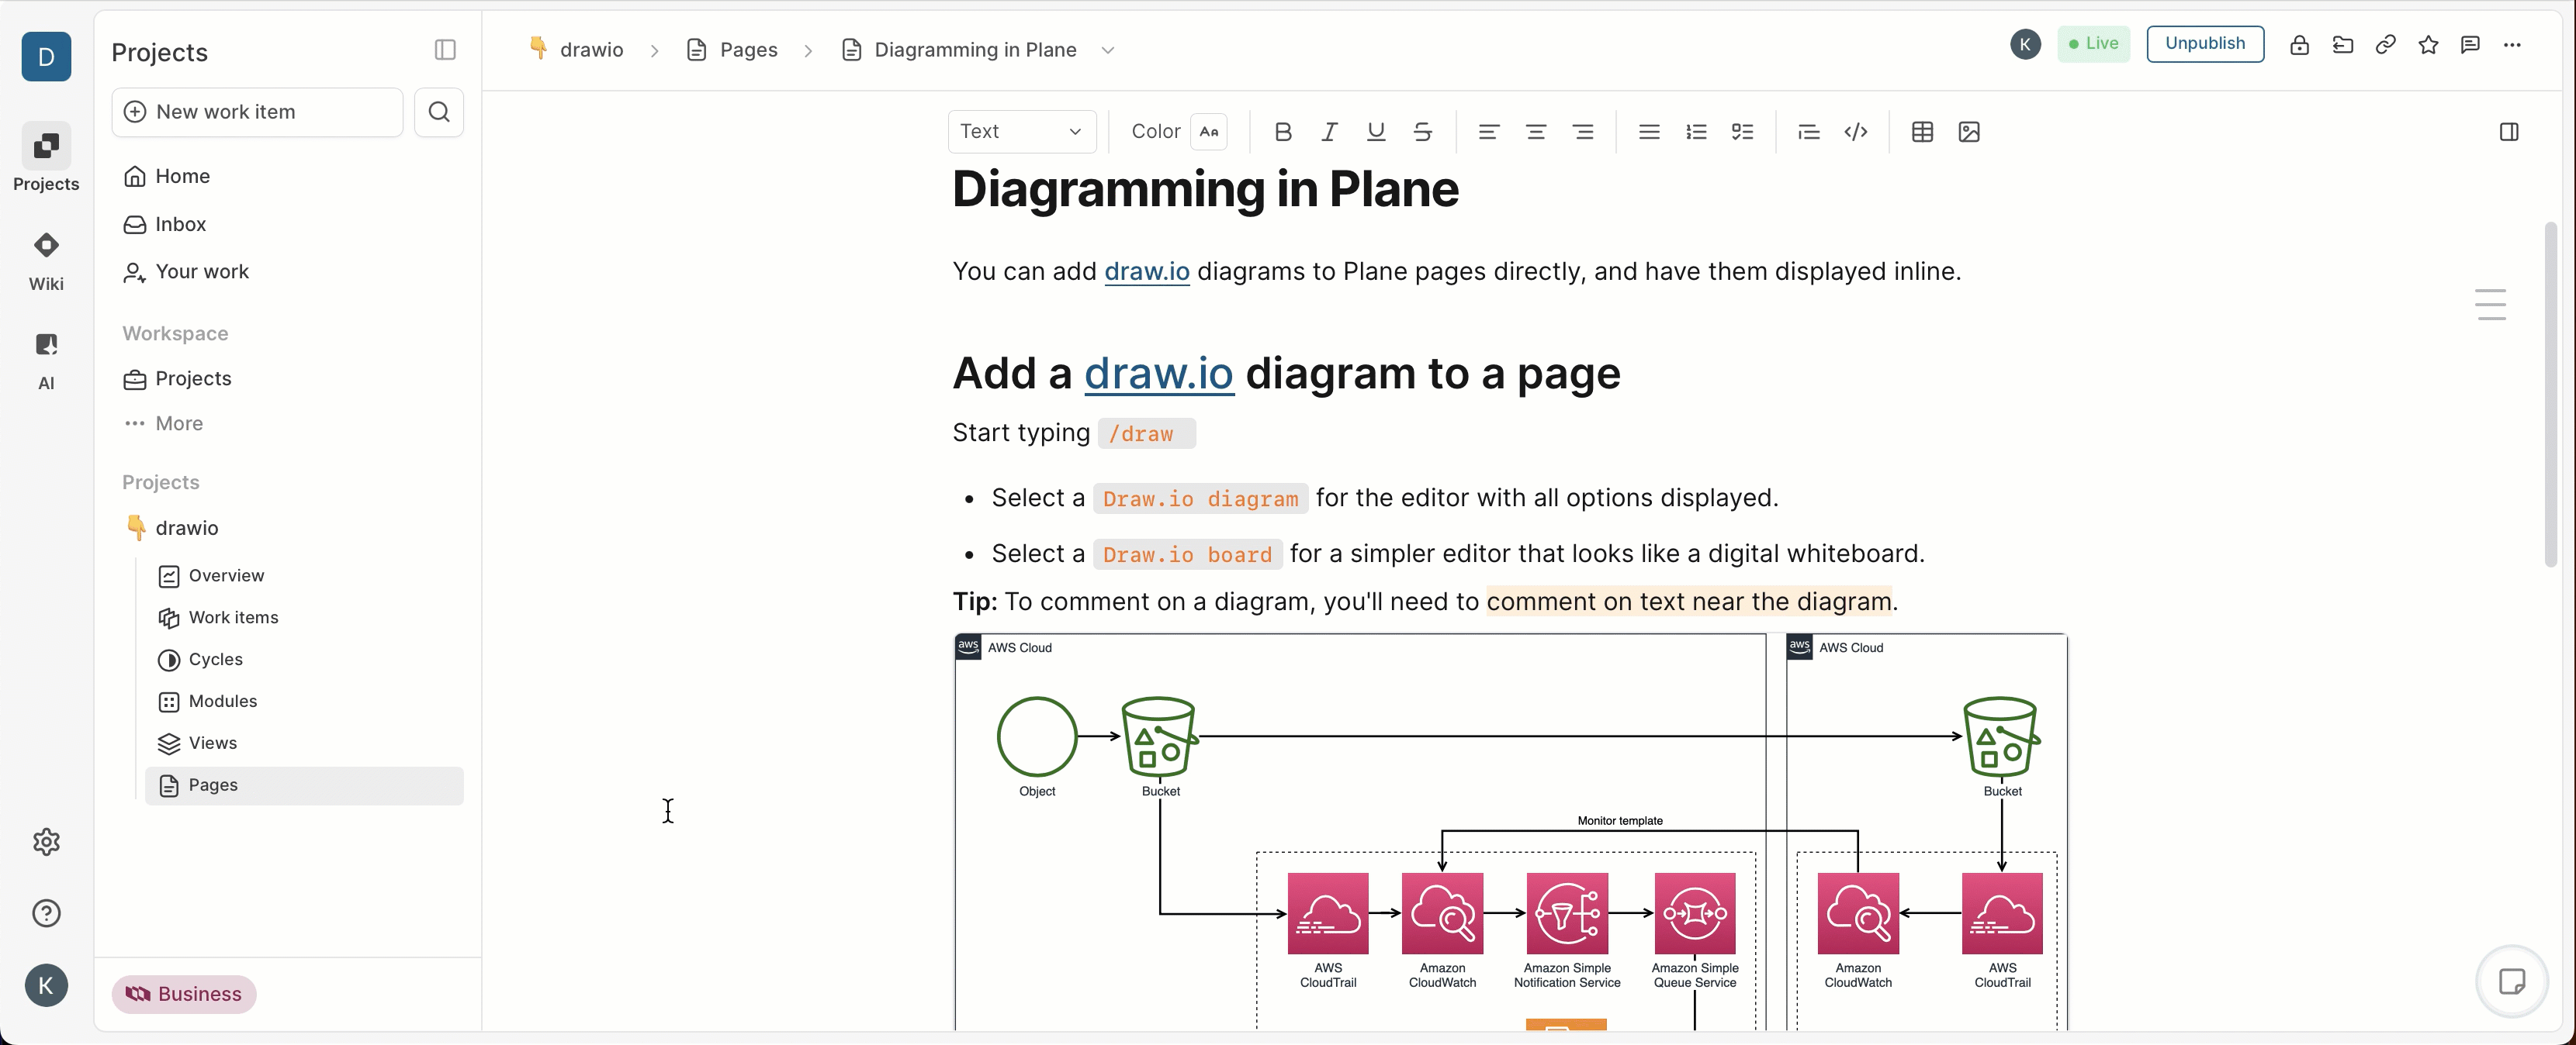2576x1045 pixels.
Task: Toggle strikethrough formatting
Action: [x=1422, y=131]
